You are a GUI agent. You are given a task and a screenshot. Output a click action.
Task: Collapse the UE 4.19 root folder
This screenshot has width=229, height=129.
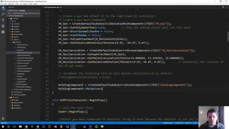15,97
